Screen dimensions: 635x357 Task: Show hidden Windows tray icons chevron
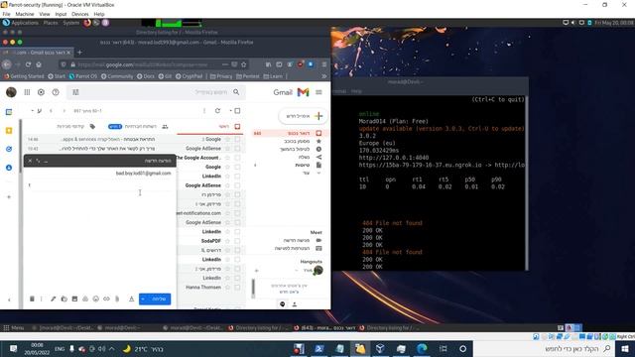111,348
